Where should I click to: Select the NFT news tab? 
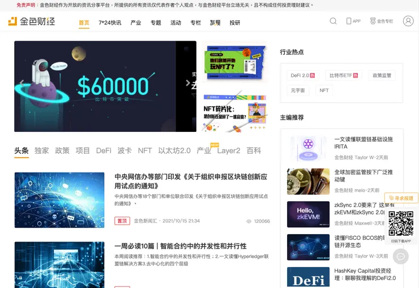(x=145, y=151)
